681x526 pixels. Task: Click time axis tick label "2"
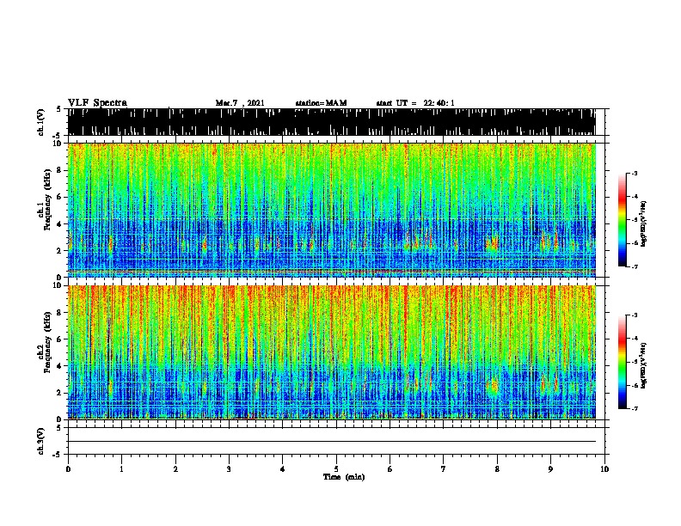[x=175, y=469]
